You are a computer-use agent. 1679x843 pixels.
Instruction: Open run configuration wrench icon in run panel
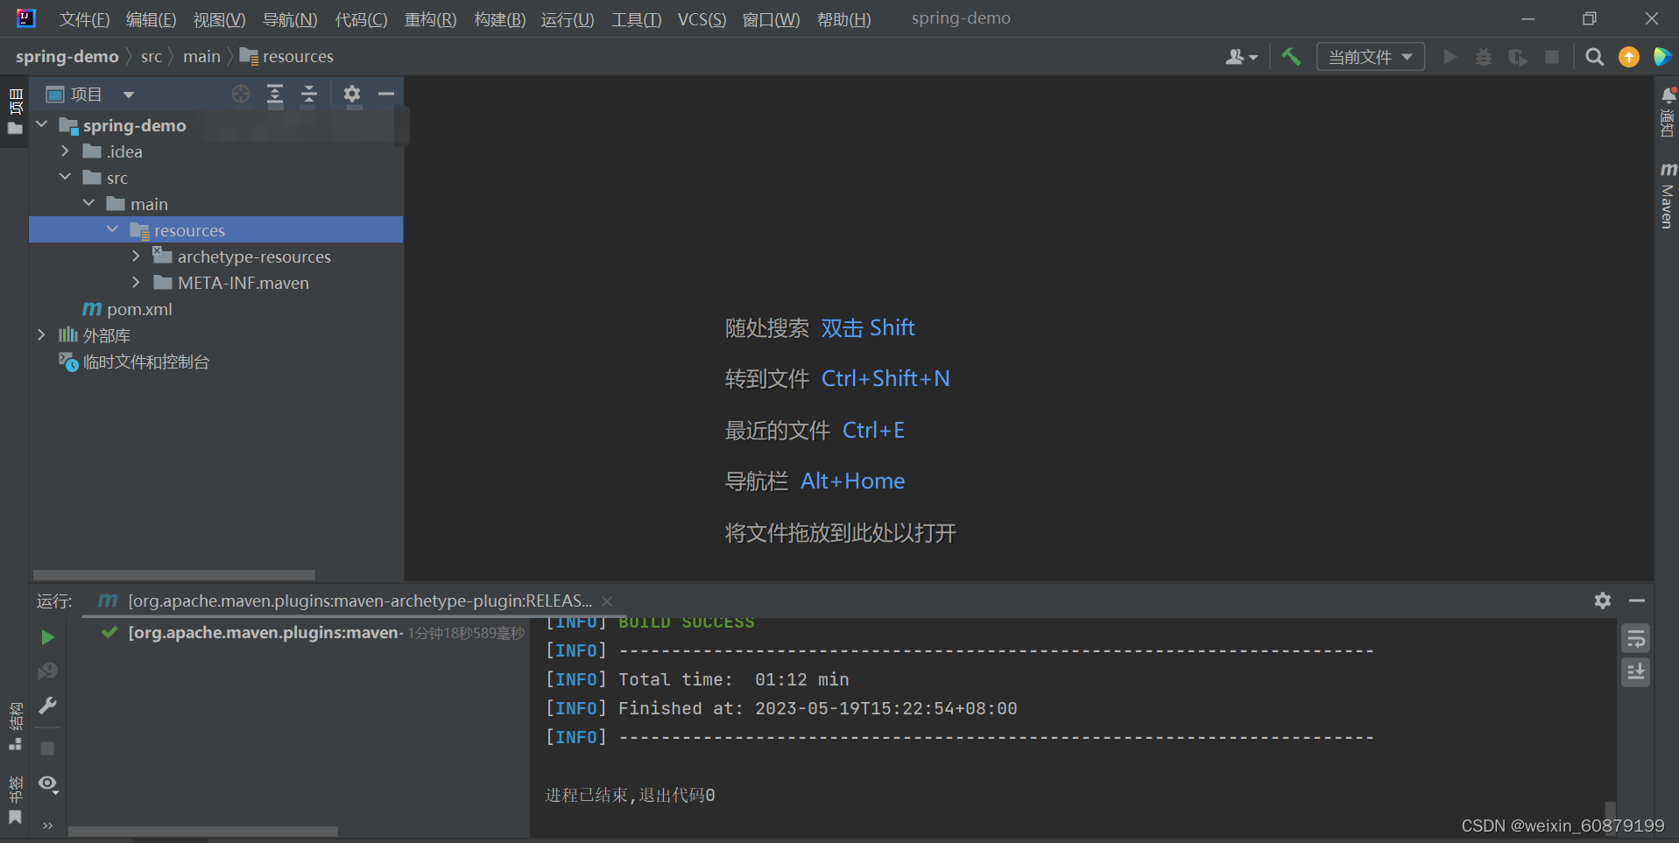[47, 706]
